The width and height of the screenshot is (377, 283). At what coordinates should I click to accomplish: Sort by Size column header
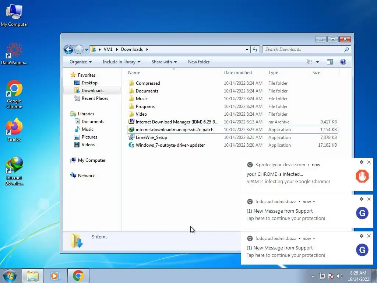(x=325, y=73)
